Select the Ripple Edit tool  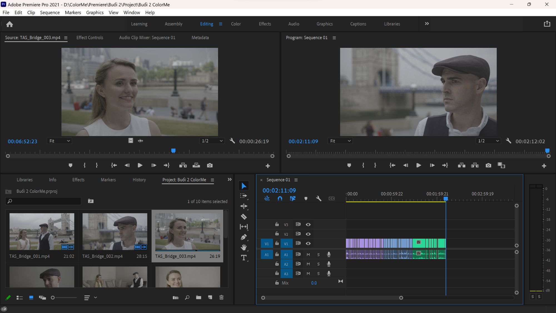click(244, 206)
